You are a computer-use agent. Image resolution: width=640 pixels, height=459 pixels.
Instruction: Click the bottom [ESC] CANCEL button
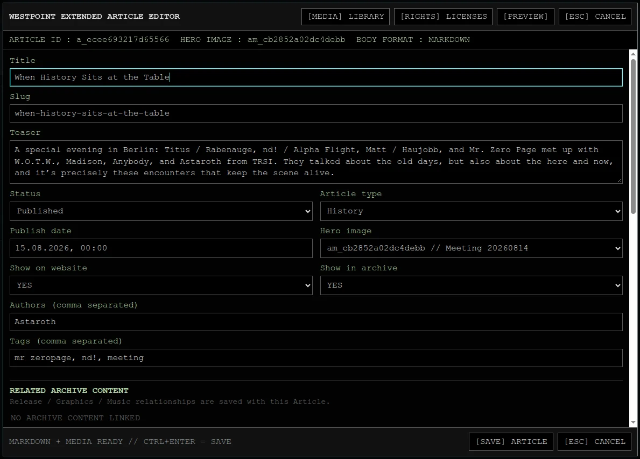(594, 442)
